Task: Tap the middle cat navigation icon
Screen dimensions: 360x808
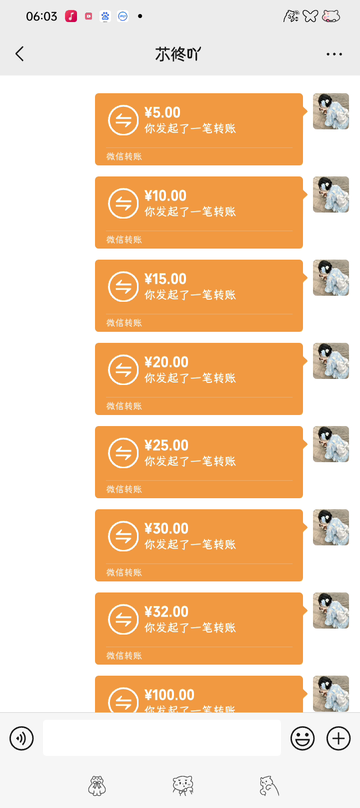Action: click(x=182, y=786)
